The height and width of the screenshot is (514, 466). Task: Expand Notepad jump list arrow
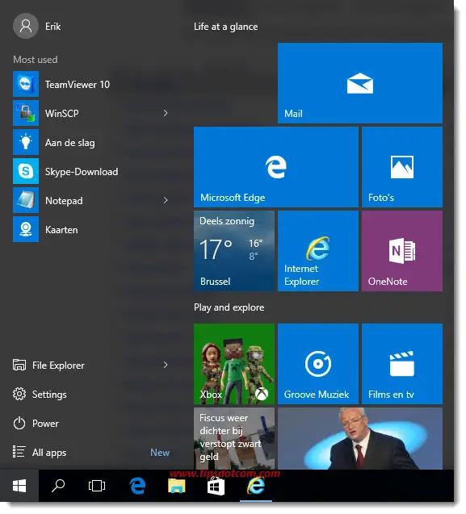click(166, 200)
